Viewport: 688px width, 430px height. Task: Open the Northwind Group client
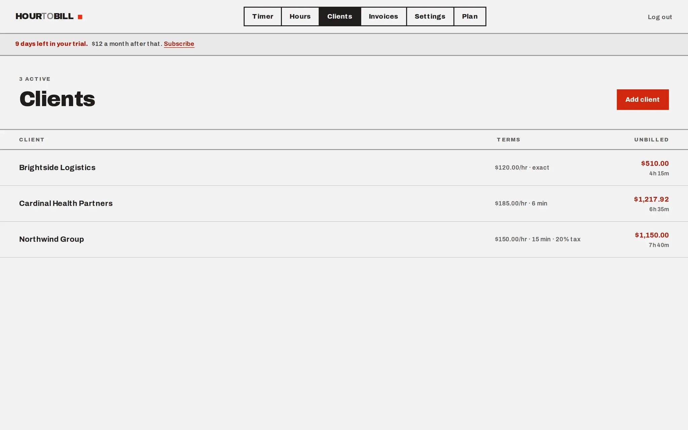click(x=51, y=239)
